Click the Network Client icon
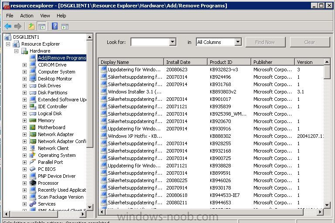Image resolution: width=335 pixels, height=223 pixels. [33, 148]
